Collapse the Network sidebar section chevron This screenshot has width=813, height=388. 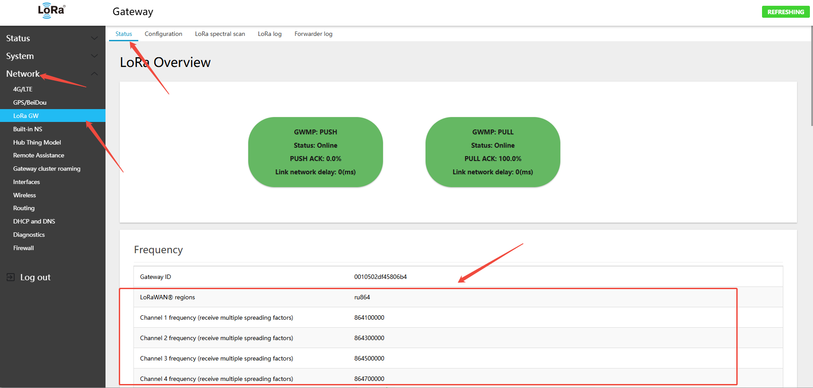click(94, 74)
